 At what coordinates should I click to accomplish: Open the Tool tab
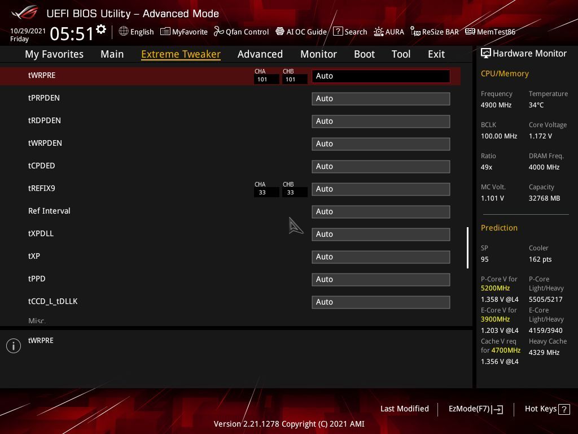click(x=401, y=54)
